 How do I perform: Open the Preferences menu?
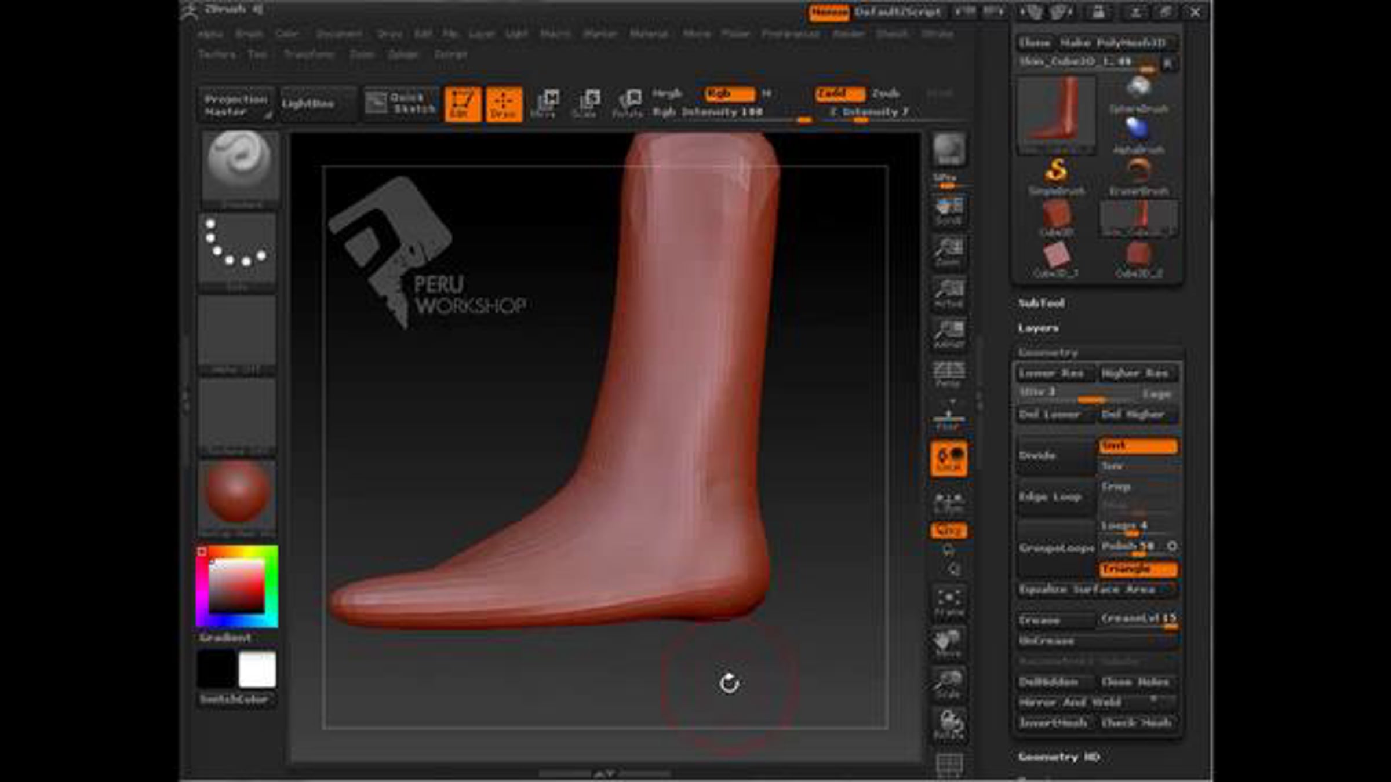pyautogui.click(x=791, y=34)
